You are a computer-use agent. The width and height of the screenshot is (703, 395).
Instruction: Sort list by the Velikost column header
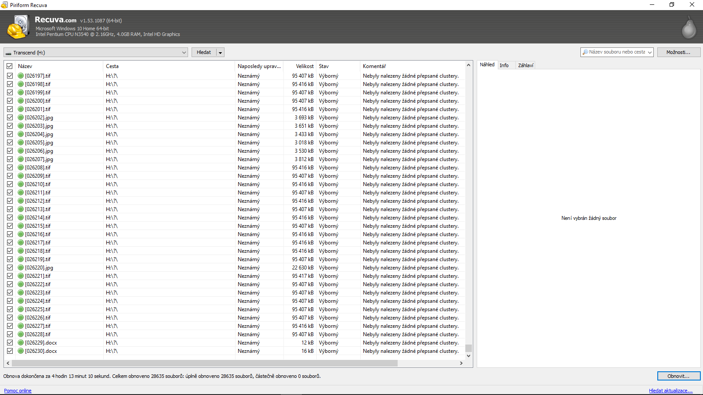[304, 66]
